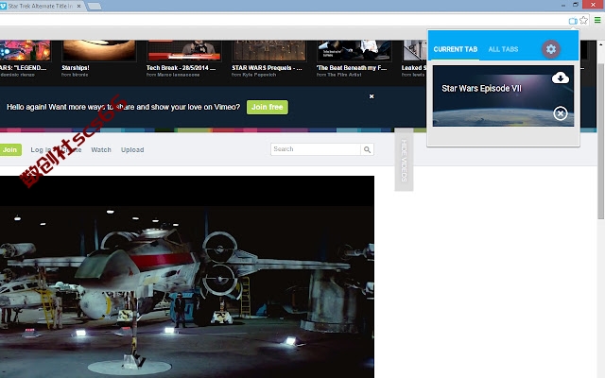605x378 pixels.
Task: Dismiss the Vimeo join banner
Action: coord(372,96)
